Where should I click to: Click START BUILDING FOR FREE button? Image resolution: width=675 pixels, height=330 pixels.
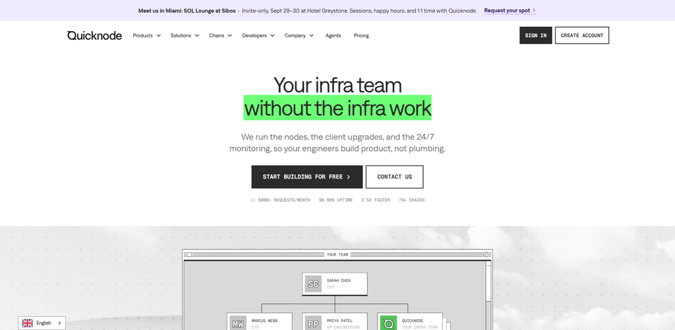[307, 177]
